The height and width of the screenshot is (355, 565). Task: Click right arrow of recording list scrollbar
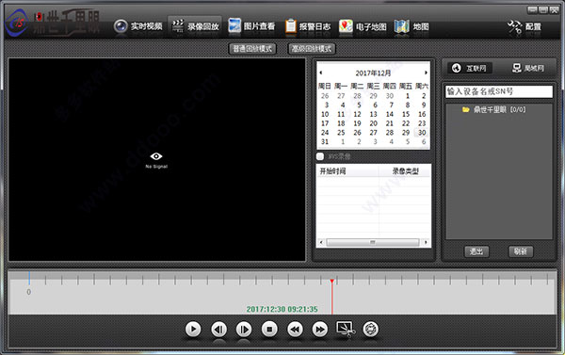point(426,242)
